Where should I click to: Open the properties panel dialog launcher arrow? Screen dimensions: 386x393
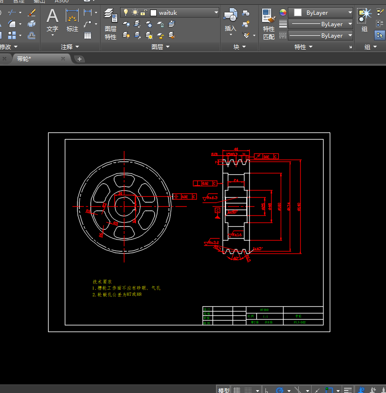350,47
